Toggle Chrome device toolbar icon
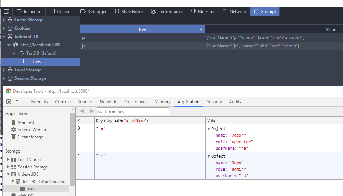The height and width of the screenshot is (196, 343). point(18,102)
